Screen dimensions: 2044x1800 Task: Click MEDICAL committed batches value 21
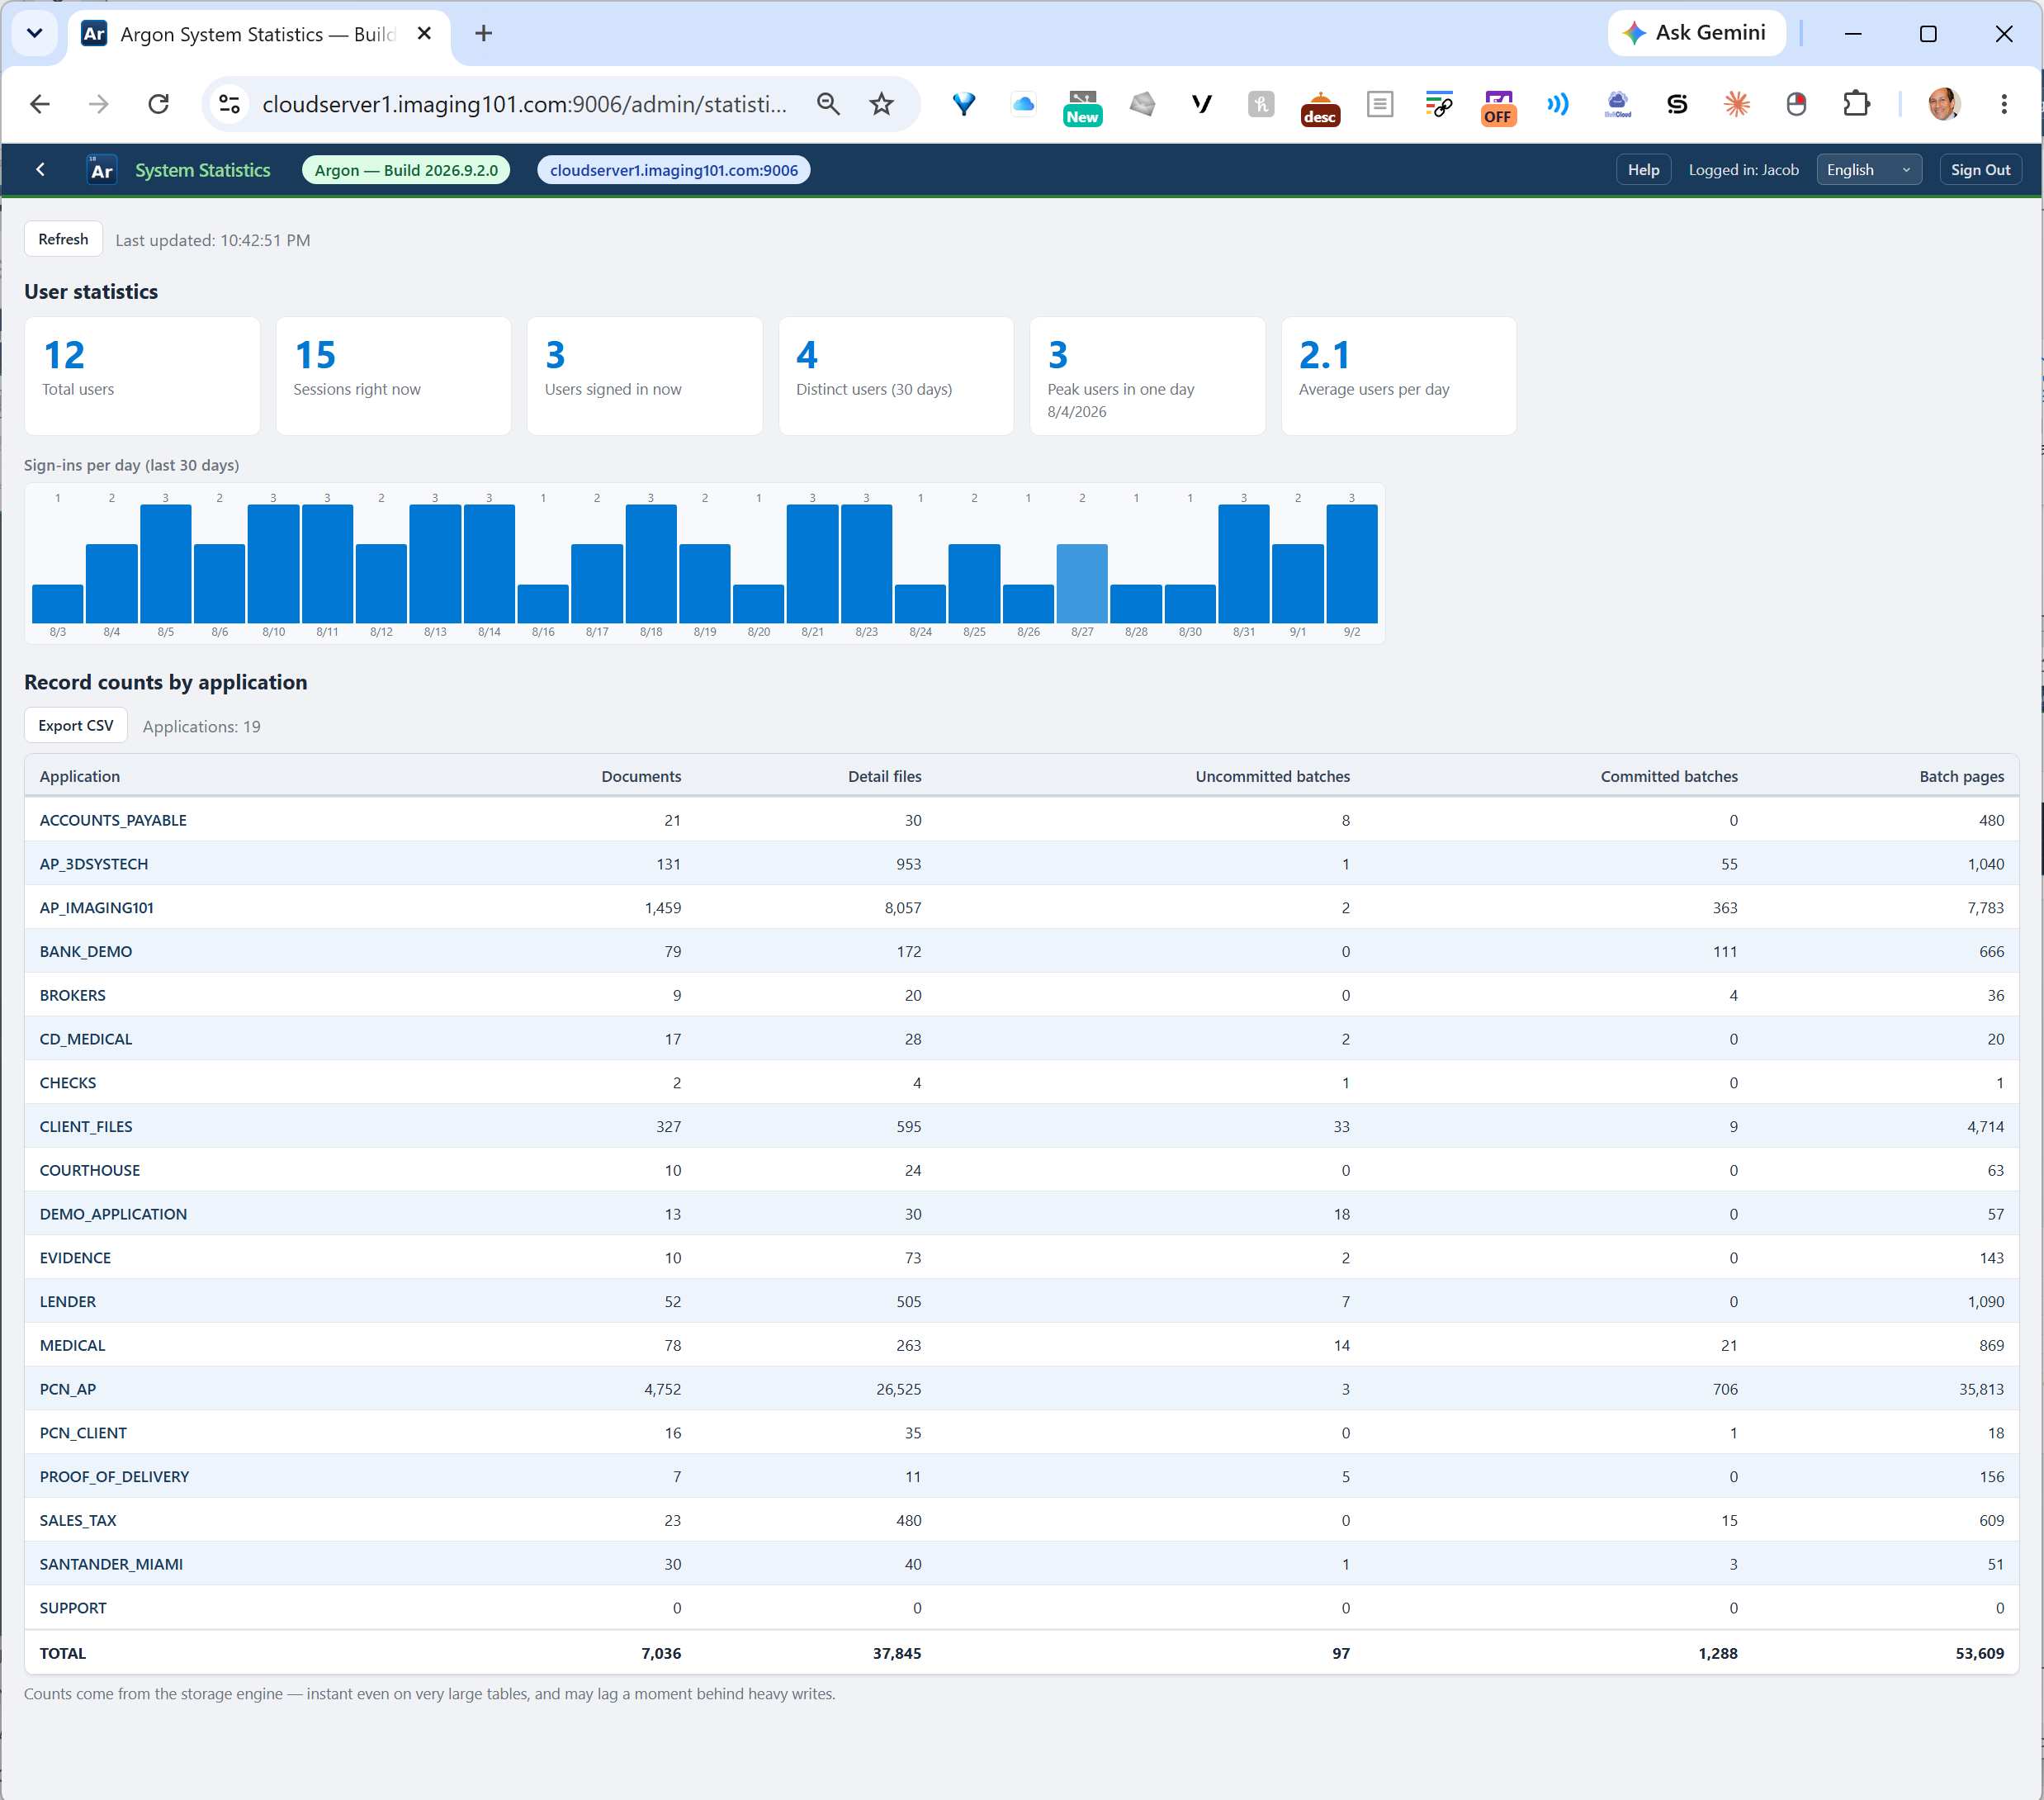1729,1345
